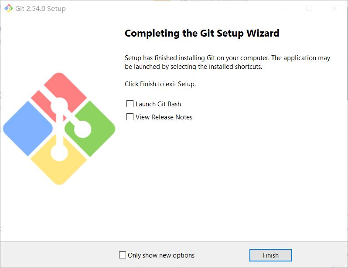This screenshot has width=348, height=268.
Task: Click the Setup has finished installing paragraph
Action: point(227,62)
